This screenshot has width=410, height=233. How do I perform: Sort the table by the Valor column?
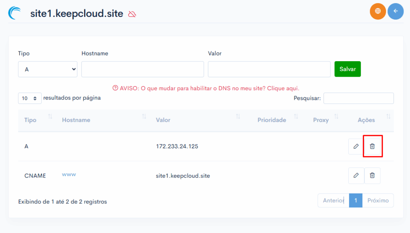click(238, 116)
